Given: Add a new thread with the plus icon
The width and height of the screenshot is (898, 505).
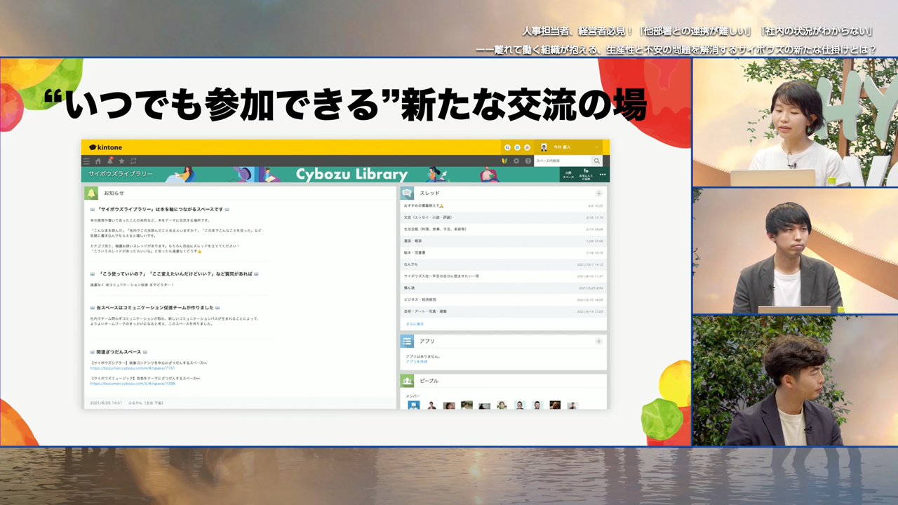Looking at the screenshot, I should pyautogui.click(x=598, y=193).
